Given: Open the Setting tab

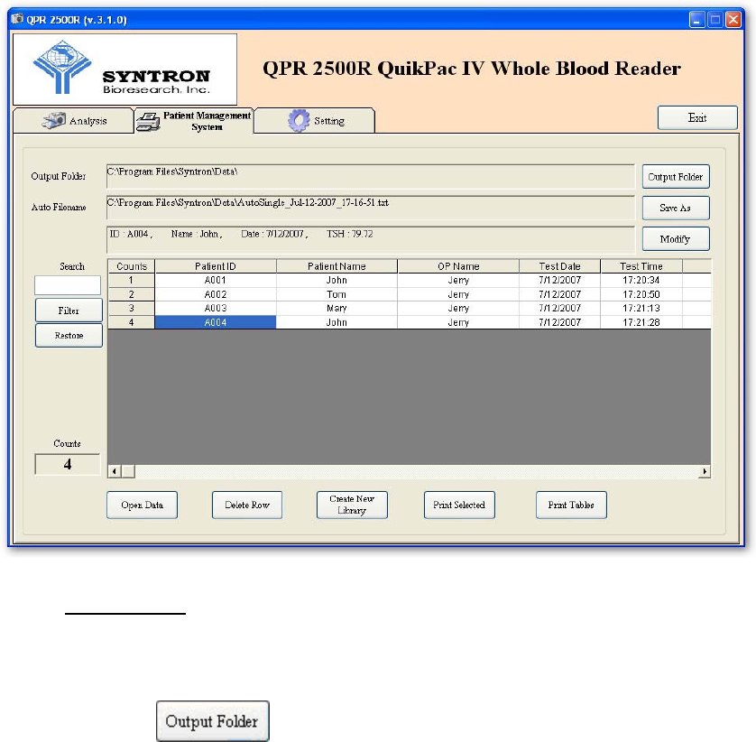Looking at the screenshot, I should pos(314,121).
